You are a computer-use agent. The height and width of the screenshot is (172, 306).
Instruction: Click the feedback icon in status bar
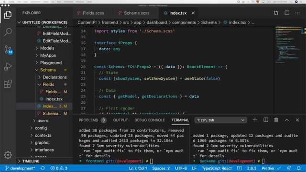pyautogui.click(x=289, y=168)
